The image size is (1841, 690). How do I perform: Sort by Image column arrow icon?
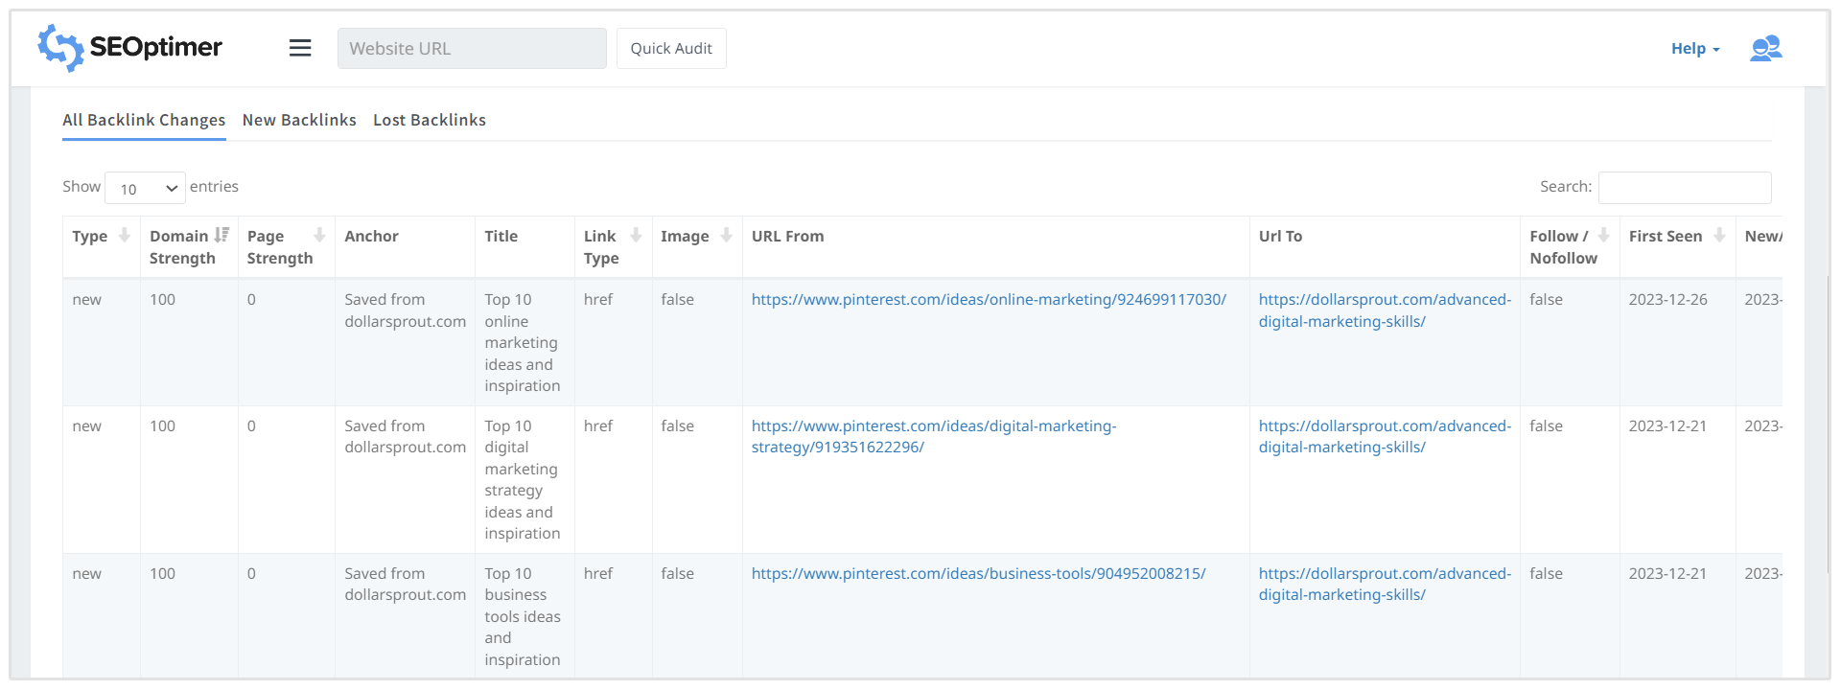tap(726, 236)
